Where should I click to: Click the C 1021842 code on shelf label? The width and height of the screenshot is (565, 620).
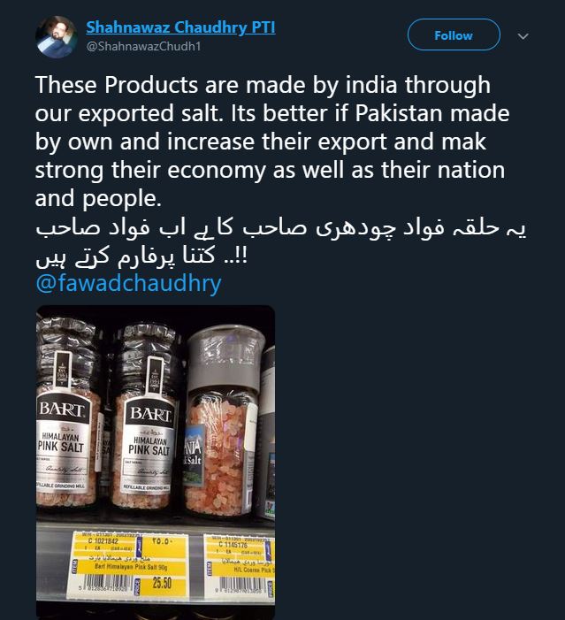[103, 541]
